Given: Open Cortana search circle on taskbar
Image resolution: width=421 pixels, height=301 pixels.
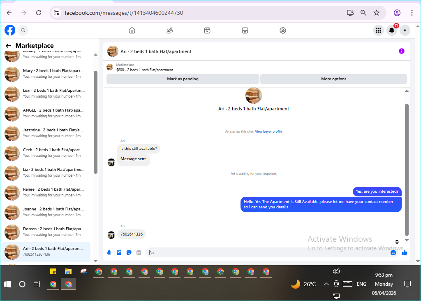Looking at the screenshot, I should click(22, 284).
